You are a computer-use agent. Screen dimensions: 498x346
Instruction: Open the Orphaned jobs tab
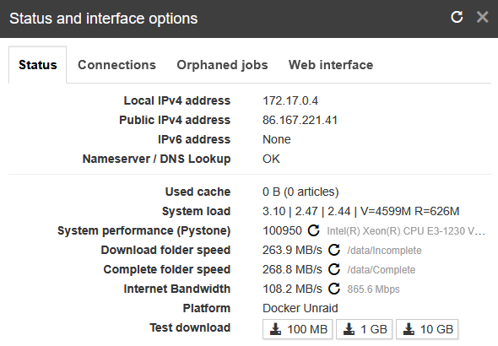coord(222,65)
